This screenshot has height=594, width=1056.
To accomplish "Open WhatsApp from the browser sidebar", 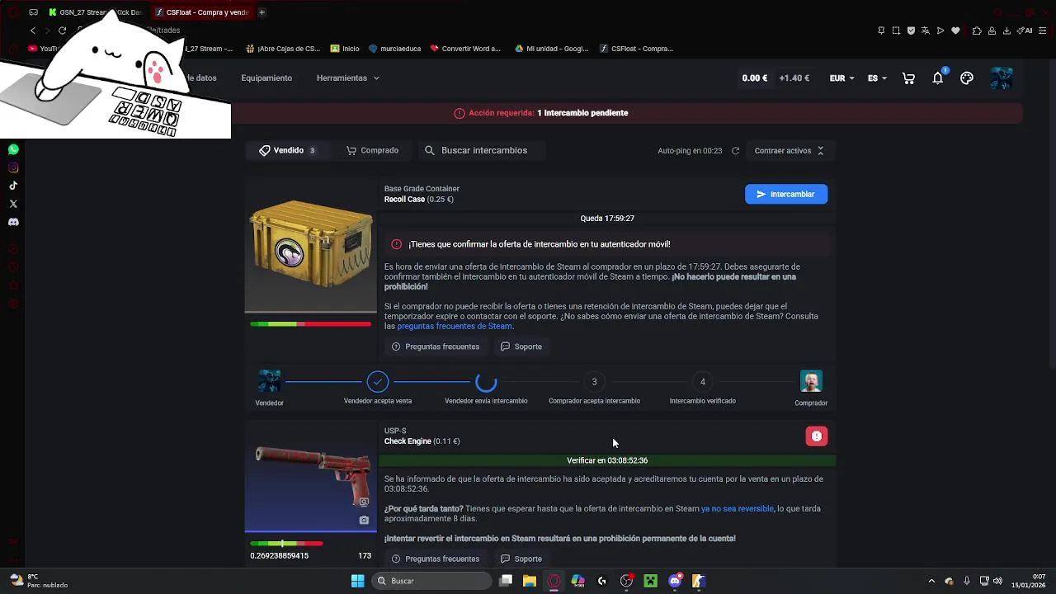I will coord(13,149).
